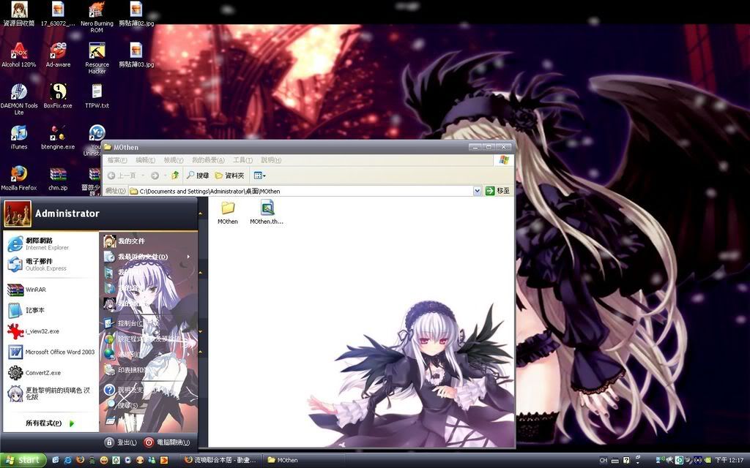Open Internet Explorer from Start menu
Screen dimensions: 750x468
point(51,244)
